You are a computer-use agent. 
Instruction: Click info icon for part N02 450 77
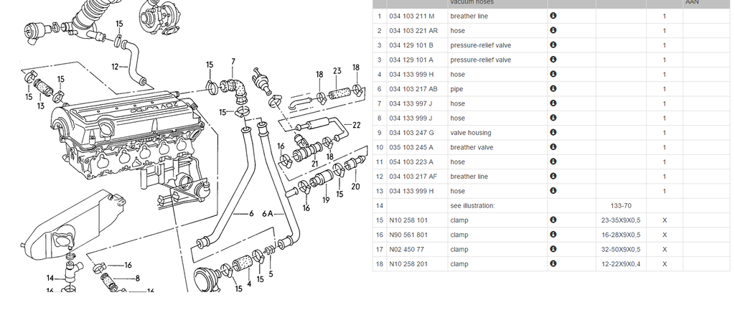(x=553, y=250)
